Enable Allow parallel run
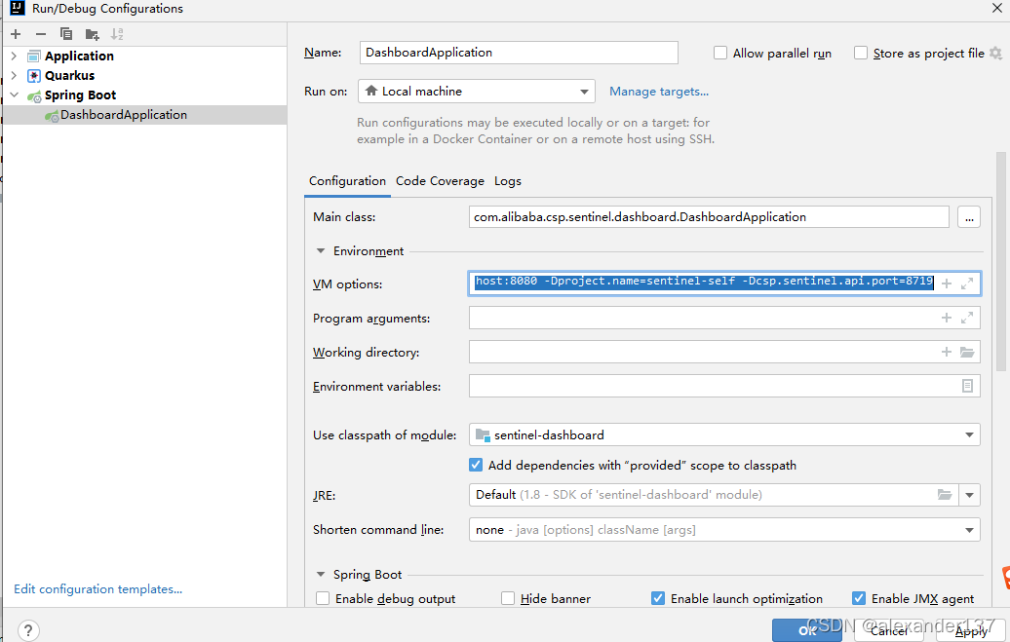The image size is (1010, 642). [720, 53]
